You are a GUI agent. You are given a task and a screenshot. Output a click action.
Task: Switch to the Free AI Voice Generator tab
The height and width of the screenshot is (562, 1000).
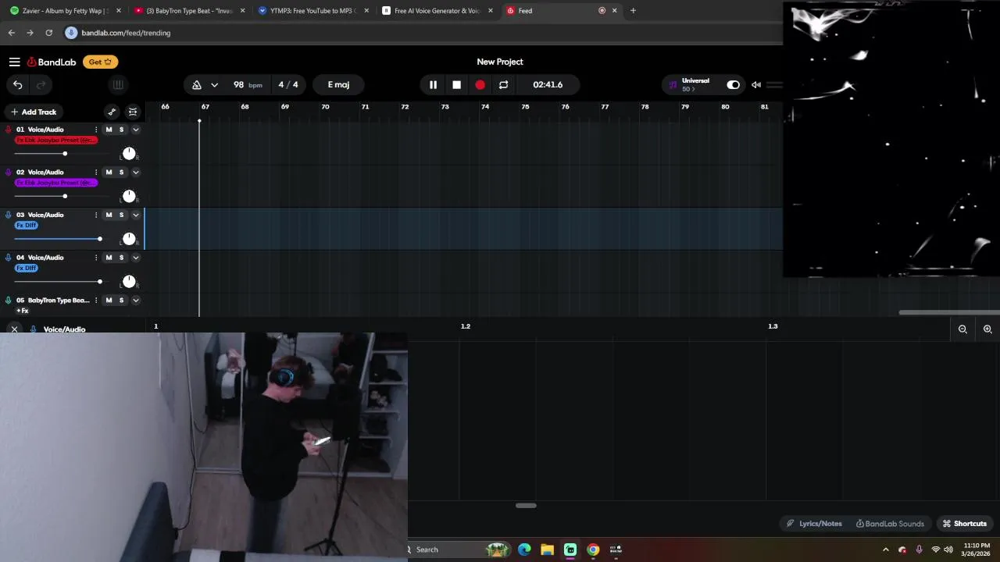click(437, 11)
